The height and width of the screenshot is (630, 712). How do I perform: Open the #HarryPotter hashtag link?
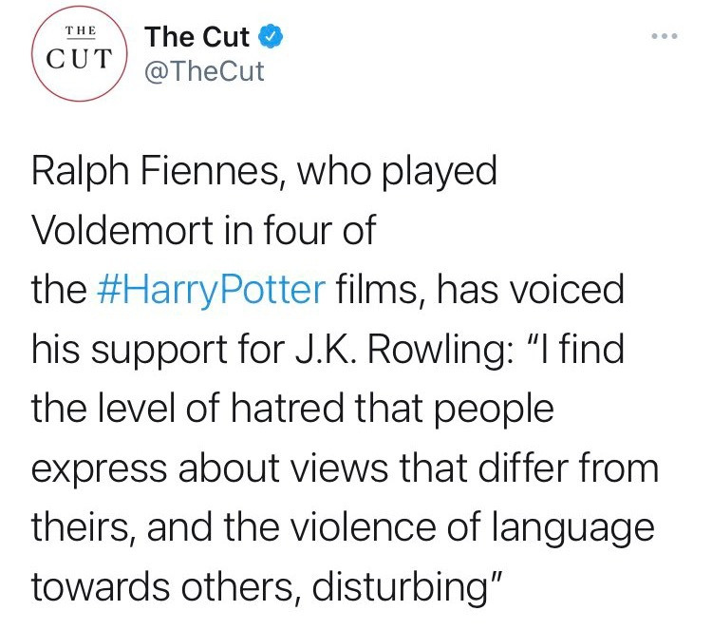pos(211,290)
